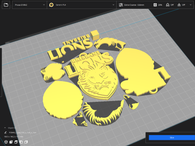The height and width of the screenshot is (146, 195).
Task: Open the Prusa i3 Mk2 printer dropdown
Action: [30, 5]
